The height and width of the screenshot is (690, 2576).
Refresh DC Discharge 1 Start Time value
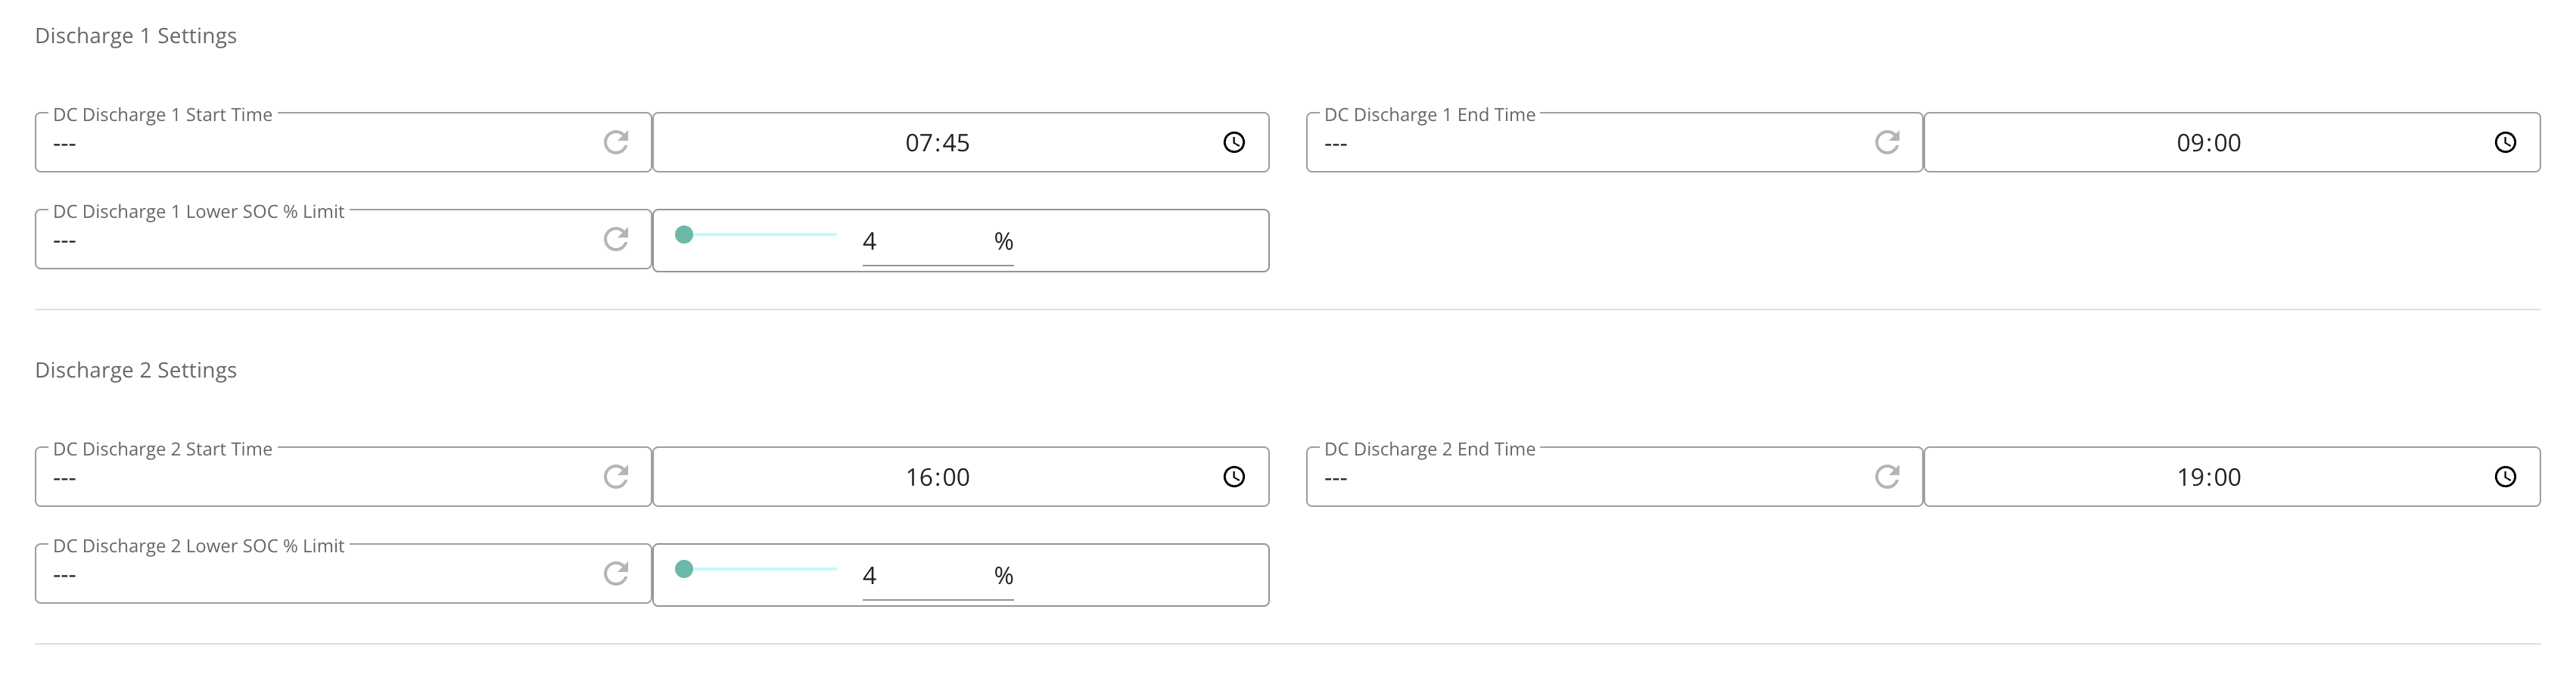click(616, 142)
